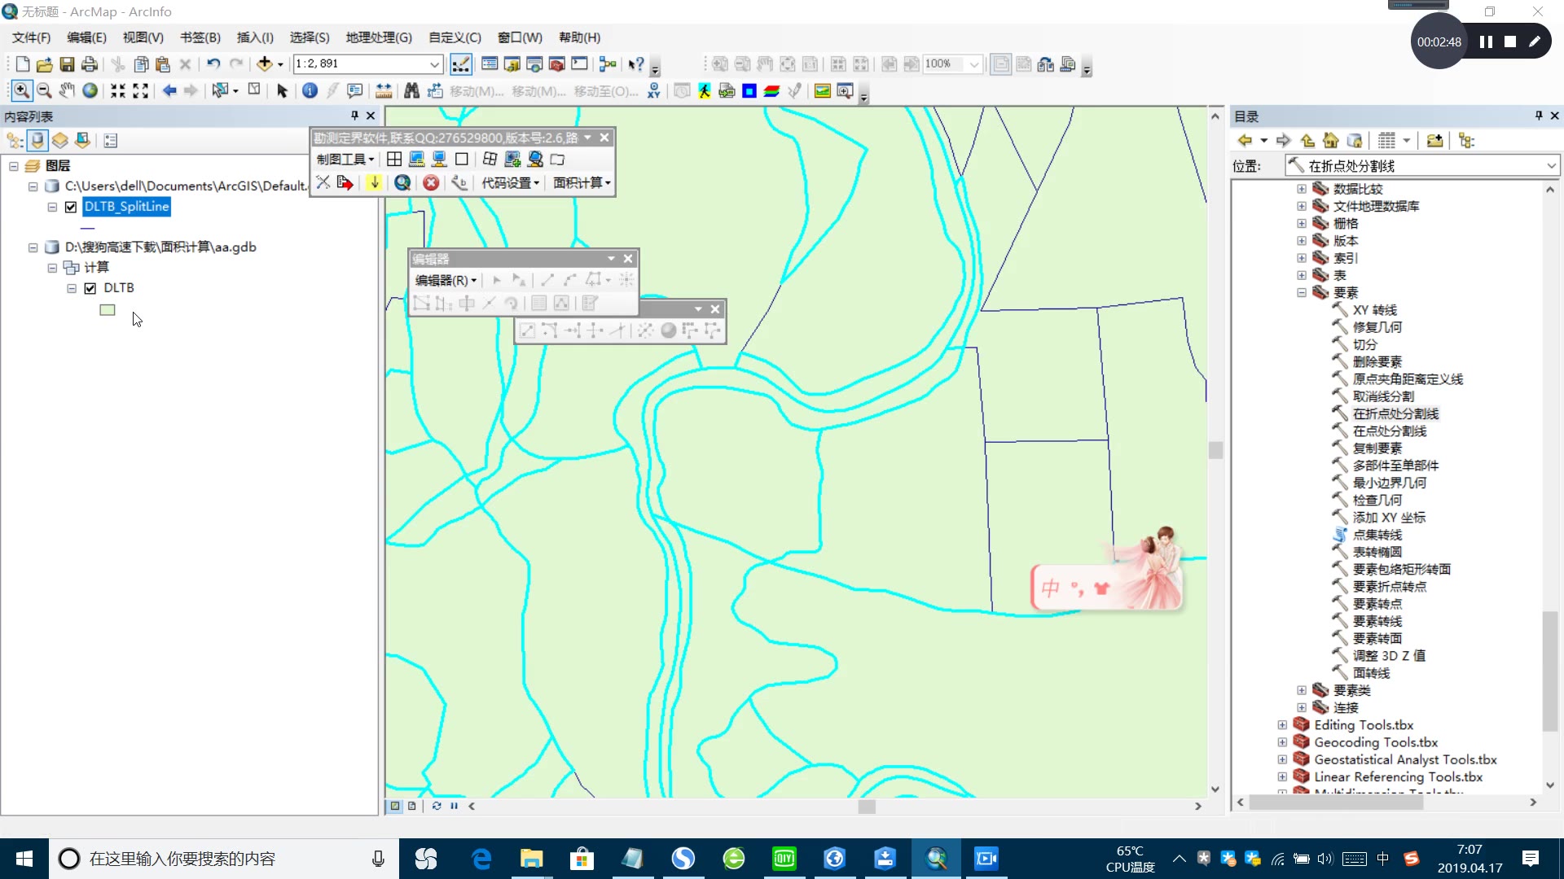Click the grid layout icon in survey toolbar
This screenshot has height=879, width=1564.
tap(394, 159)
